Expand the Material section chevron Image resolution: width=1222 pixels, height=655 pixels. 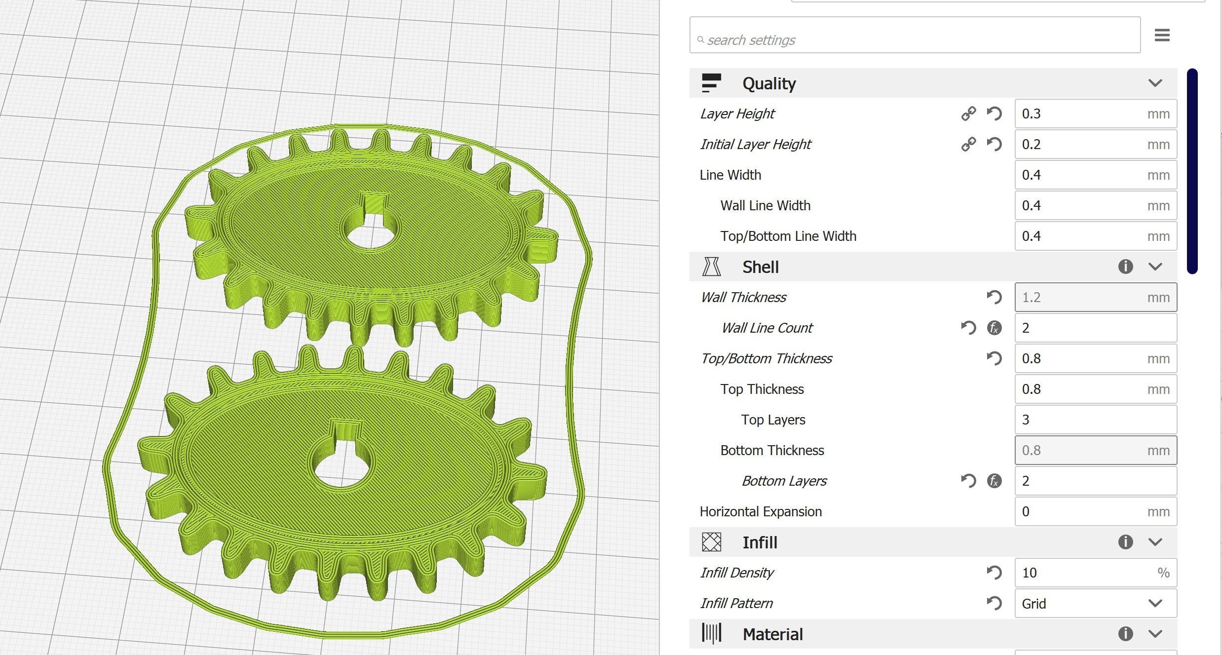pos(1155,634)
